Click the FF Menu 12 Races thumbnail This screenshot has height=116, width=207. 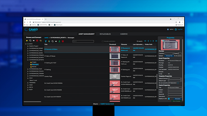[x=115, y=56]
